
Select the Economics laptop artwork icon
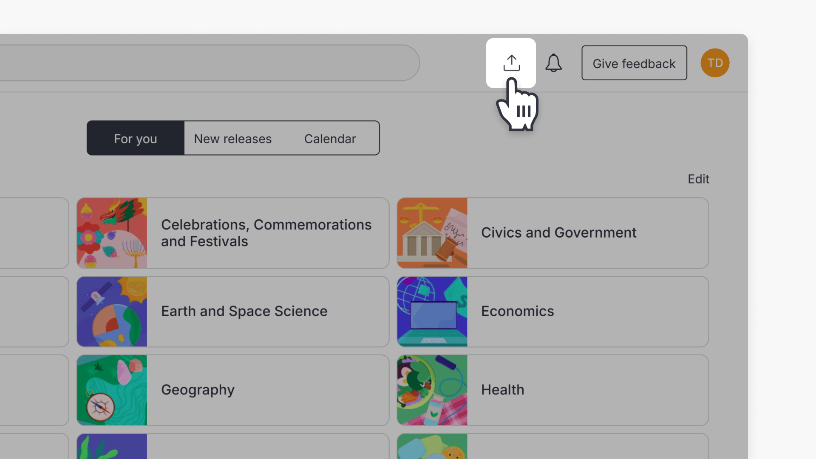[x=432, y=311]
